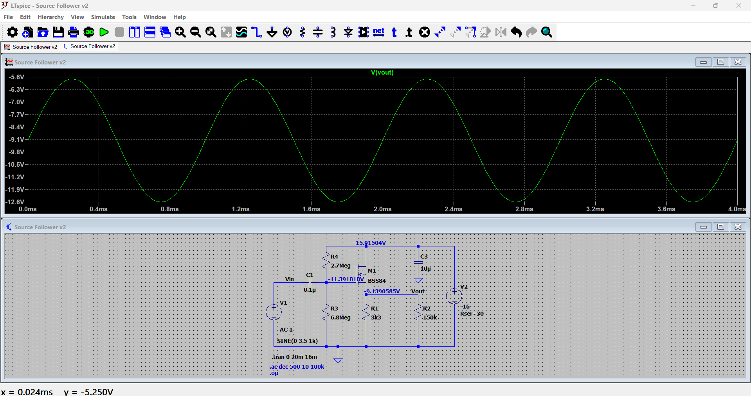751x396 pixels.
Task: Open the File menu
Action: (x=8, y=17)
